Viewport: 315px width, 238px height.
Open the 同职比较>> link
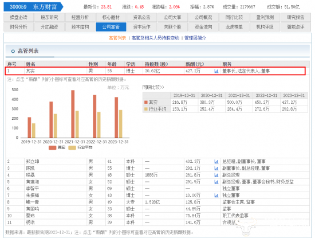(153, 87)
